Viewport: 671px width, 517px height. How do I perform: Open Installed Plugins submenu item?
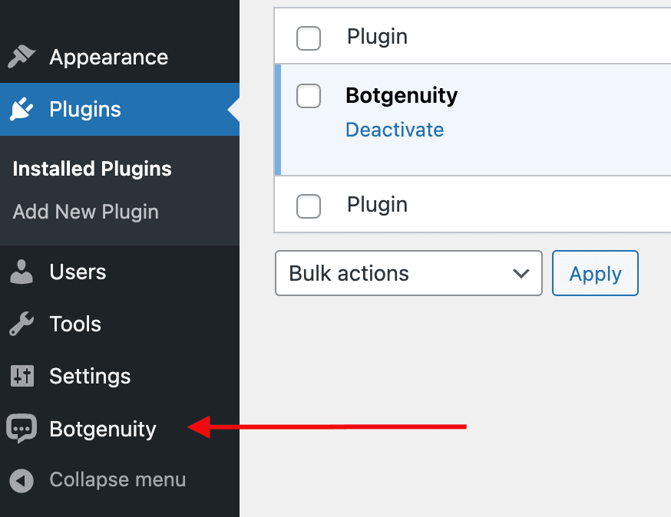(x=92, y=169)
